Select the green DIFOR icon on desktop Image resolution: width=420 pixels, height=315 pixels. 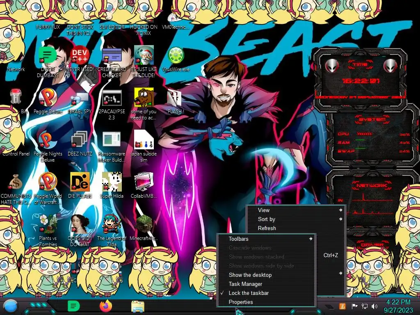(x=47, y=55)
